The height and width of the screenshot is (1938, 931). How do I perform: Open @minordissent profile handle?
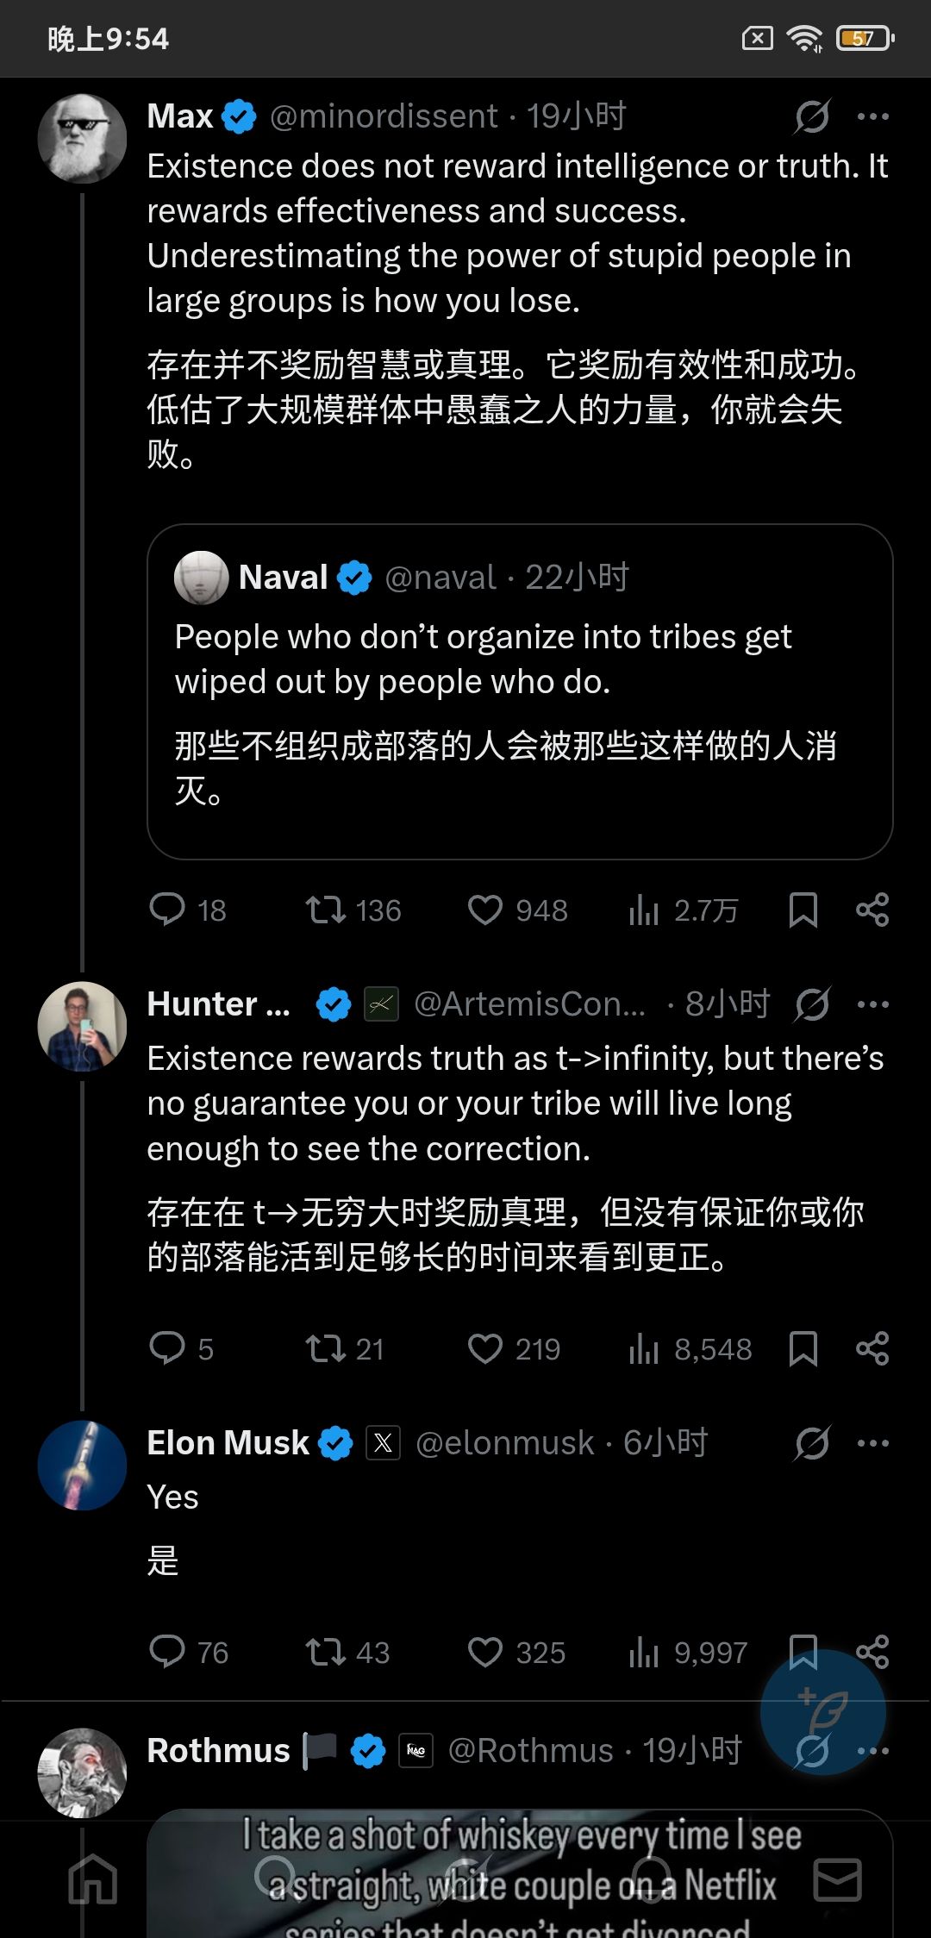(384, 116)
